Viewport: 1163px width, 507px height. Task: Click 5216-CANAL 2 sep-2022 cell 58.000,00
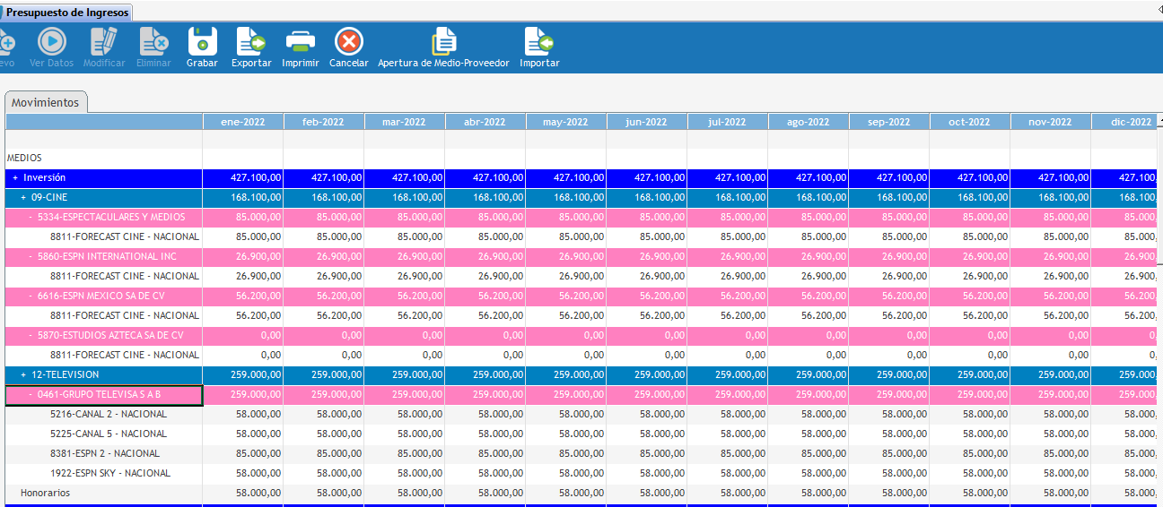(x=889, y=414)
